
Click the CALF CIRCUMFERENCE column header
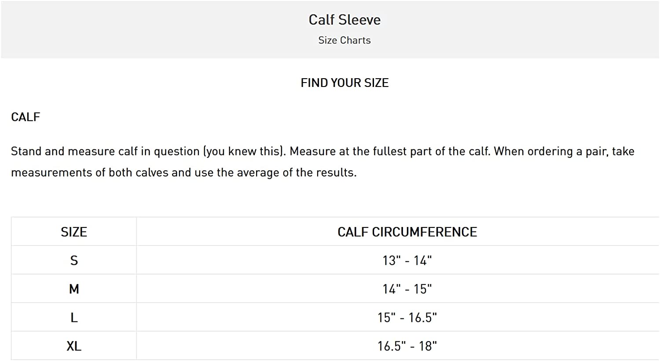click(x=407, y=232)
